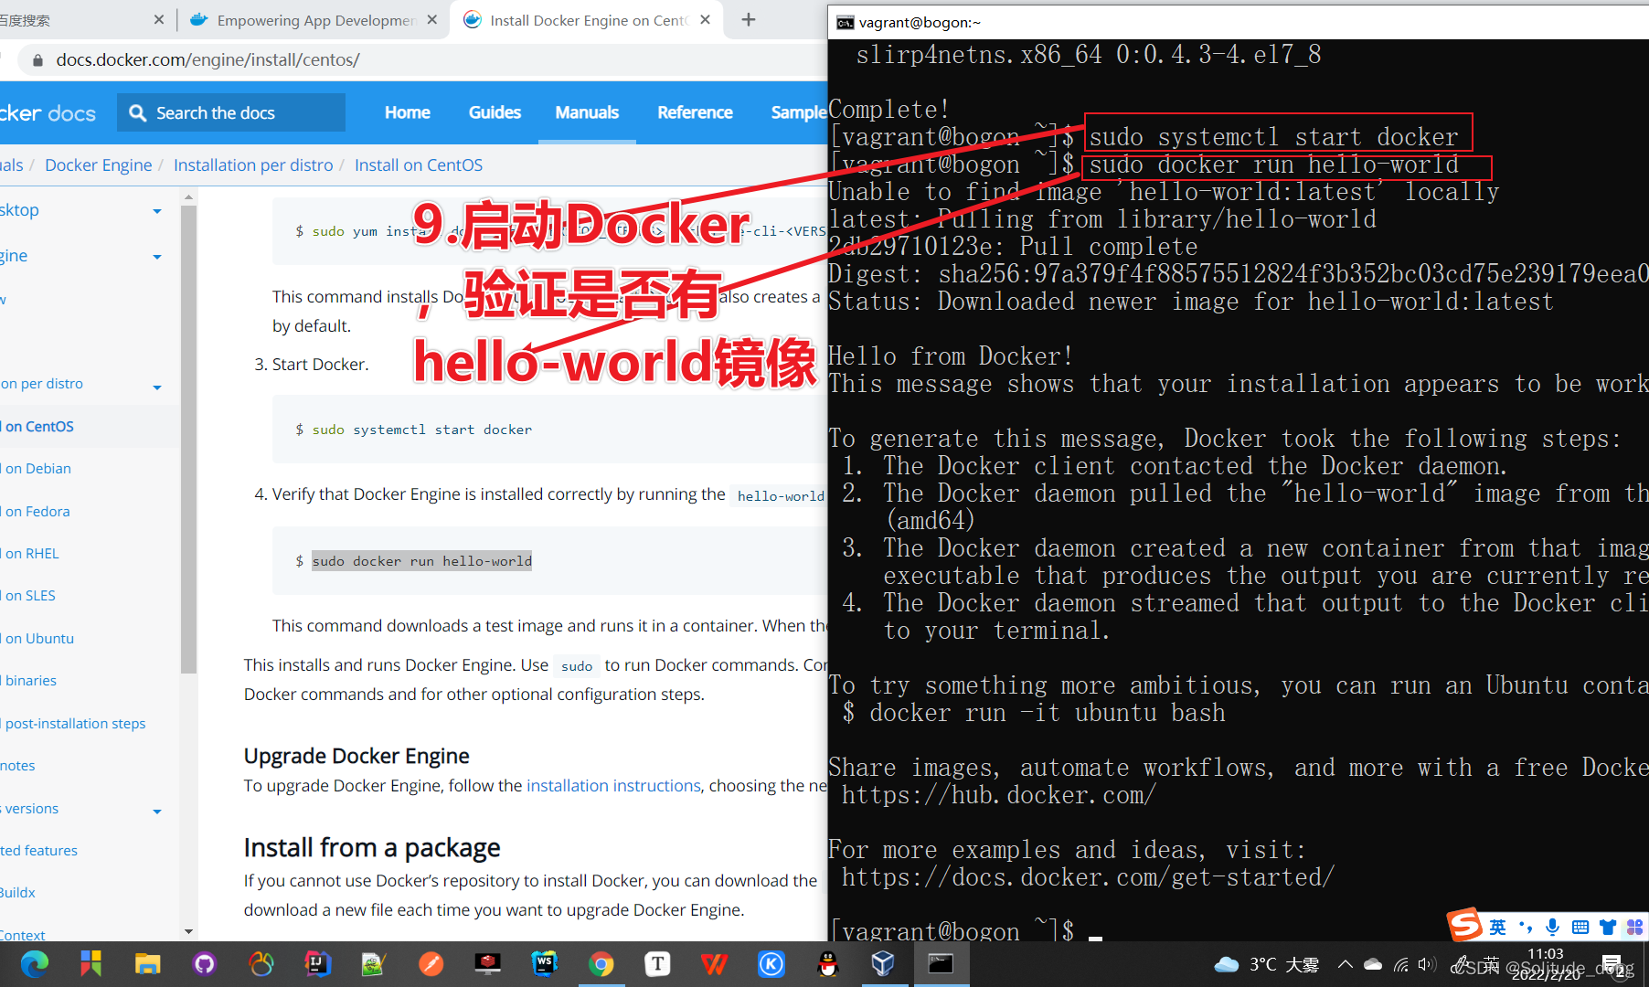Select Install Docker Engine on CentOS tab

click(585, 20)
